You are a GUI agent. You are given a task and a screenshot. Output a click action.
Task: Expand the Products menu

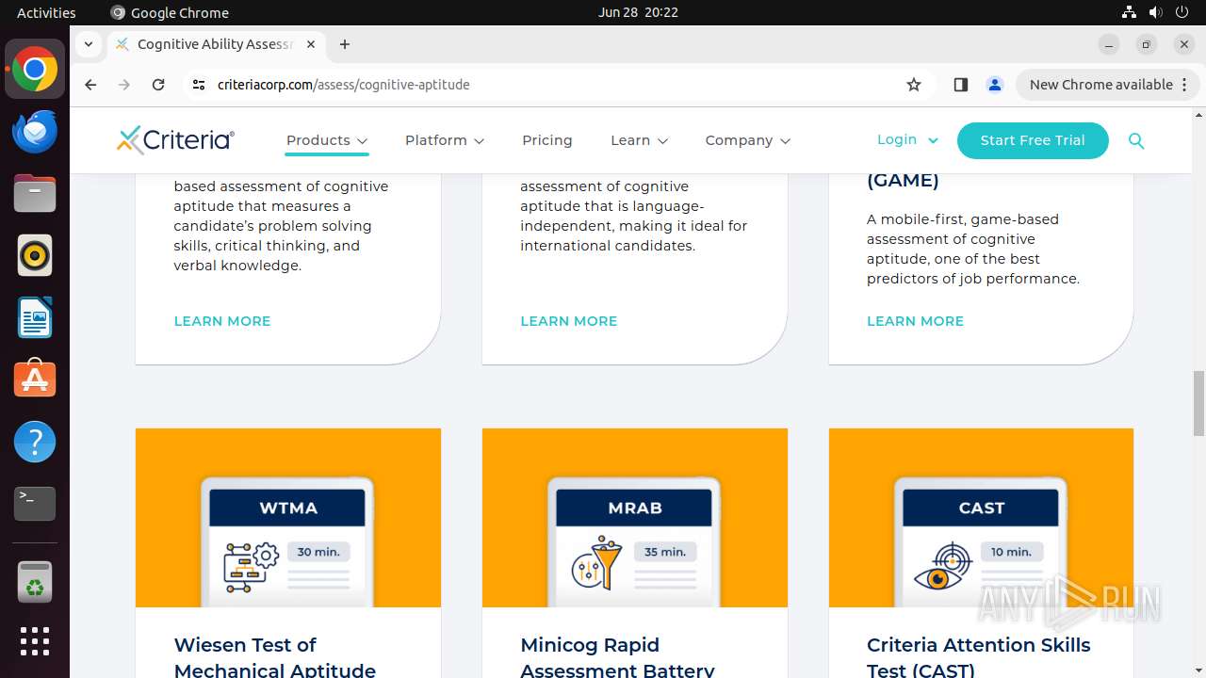[327, 140]
